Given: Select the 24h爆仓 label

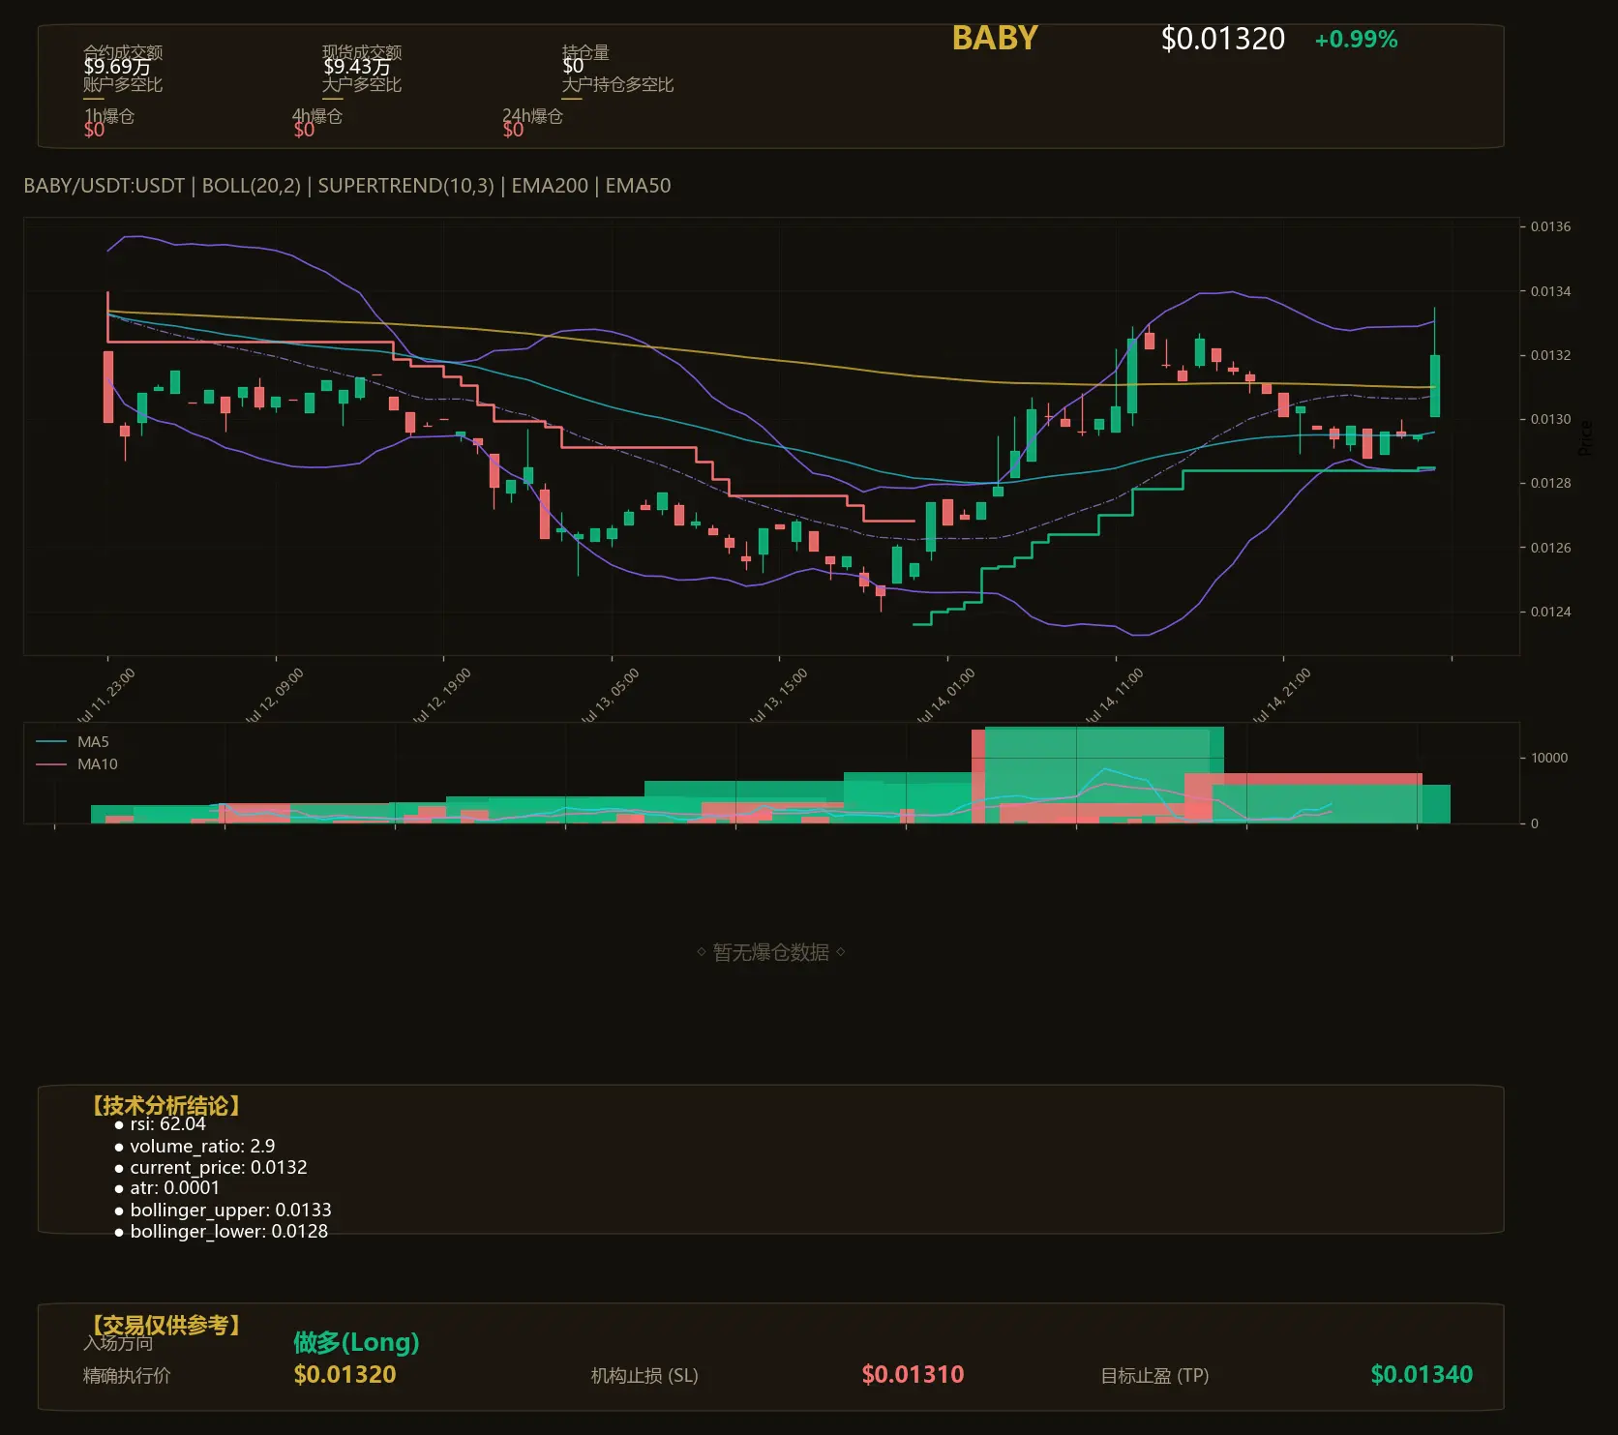Looking at the screenshot, I should pos(532,116).
